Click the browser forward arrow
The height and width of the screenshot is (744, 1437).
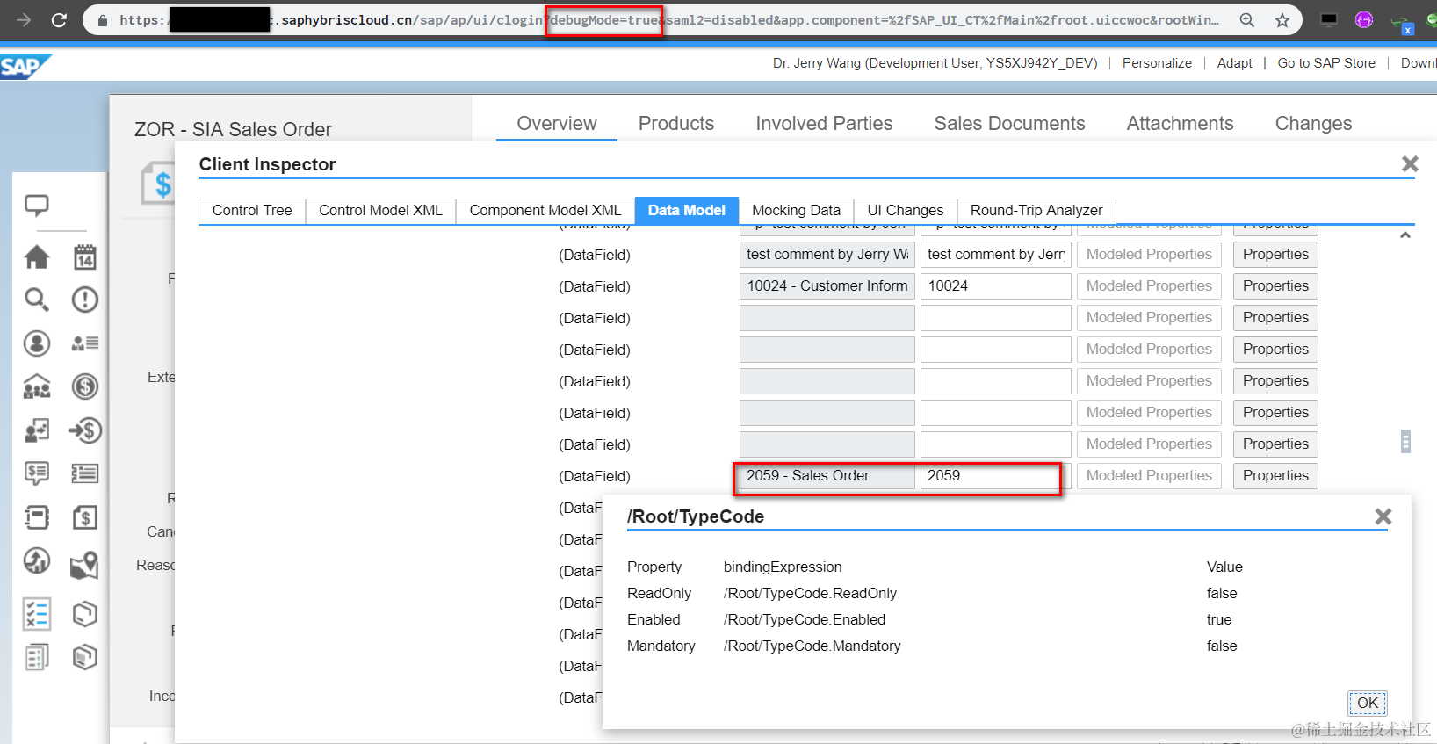(24, 19)
